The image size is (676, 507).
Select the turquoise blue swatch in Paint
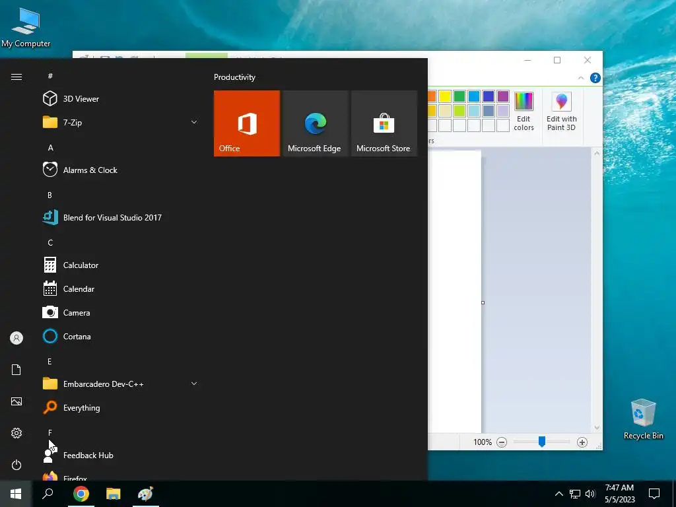click(x=474, y=96)
